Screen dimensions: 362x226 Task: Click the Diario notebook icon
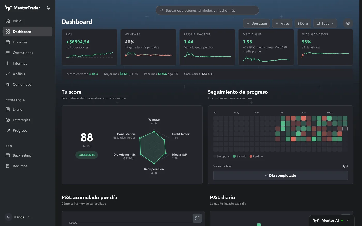tap(8, 109)
